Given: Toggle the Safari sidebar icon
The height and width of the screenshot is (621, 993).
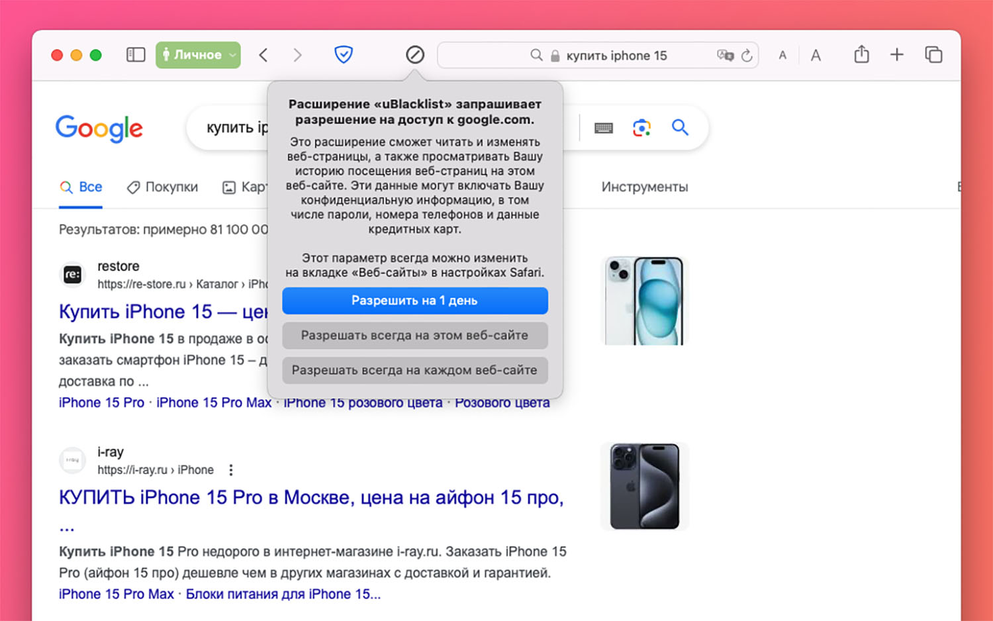Looking at the screenshot, I should [x=136, y=55].
